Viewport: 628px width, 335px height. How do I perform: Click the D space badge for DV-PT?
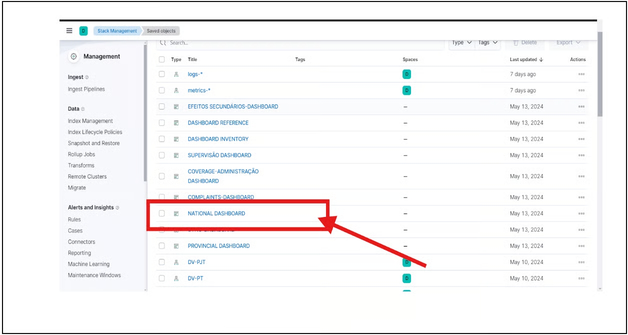406,278
